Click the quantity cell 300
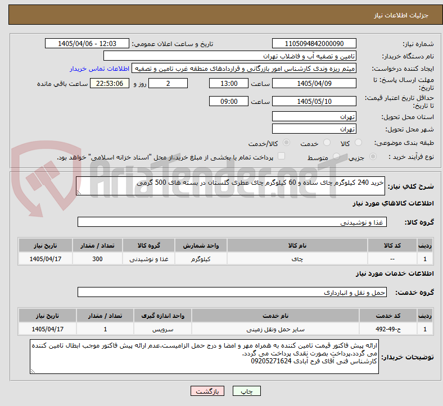The width and height of the screenshot is (443, 406). pyautogui.click(x=97, y=258)
